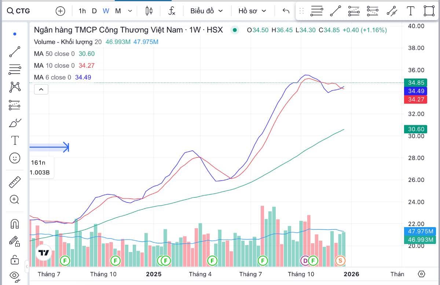Click the CTG symbol search box
The image size is (440, 285).
[x=23, y=11]
